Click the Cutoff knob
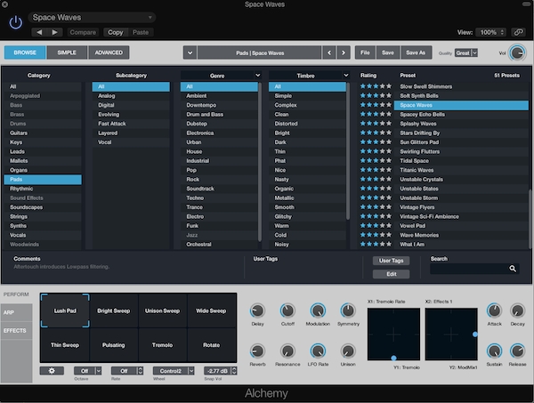The width and height of the screenshot is (534, 403). tap(287, 310)
